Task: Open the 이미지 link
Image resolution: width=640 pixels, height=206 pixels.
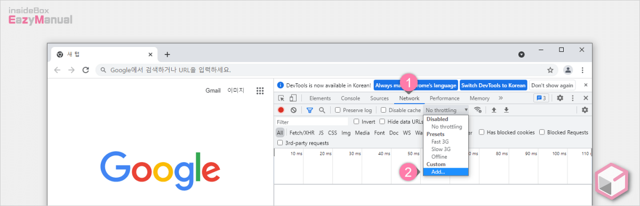Action: [236, 90]
